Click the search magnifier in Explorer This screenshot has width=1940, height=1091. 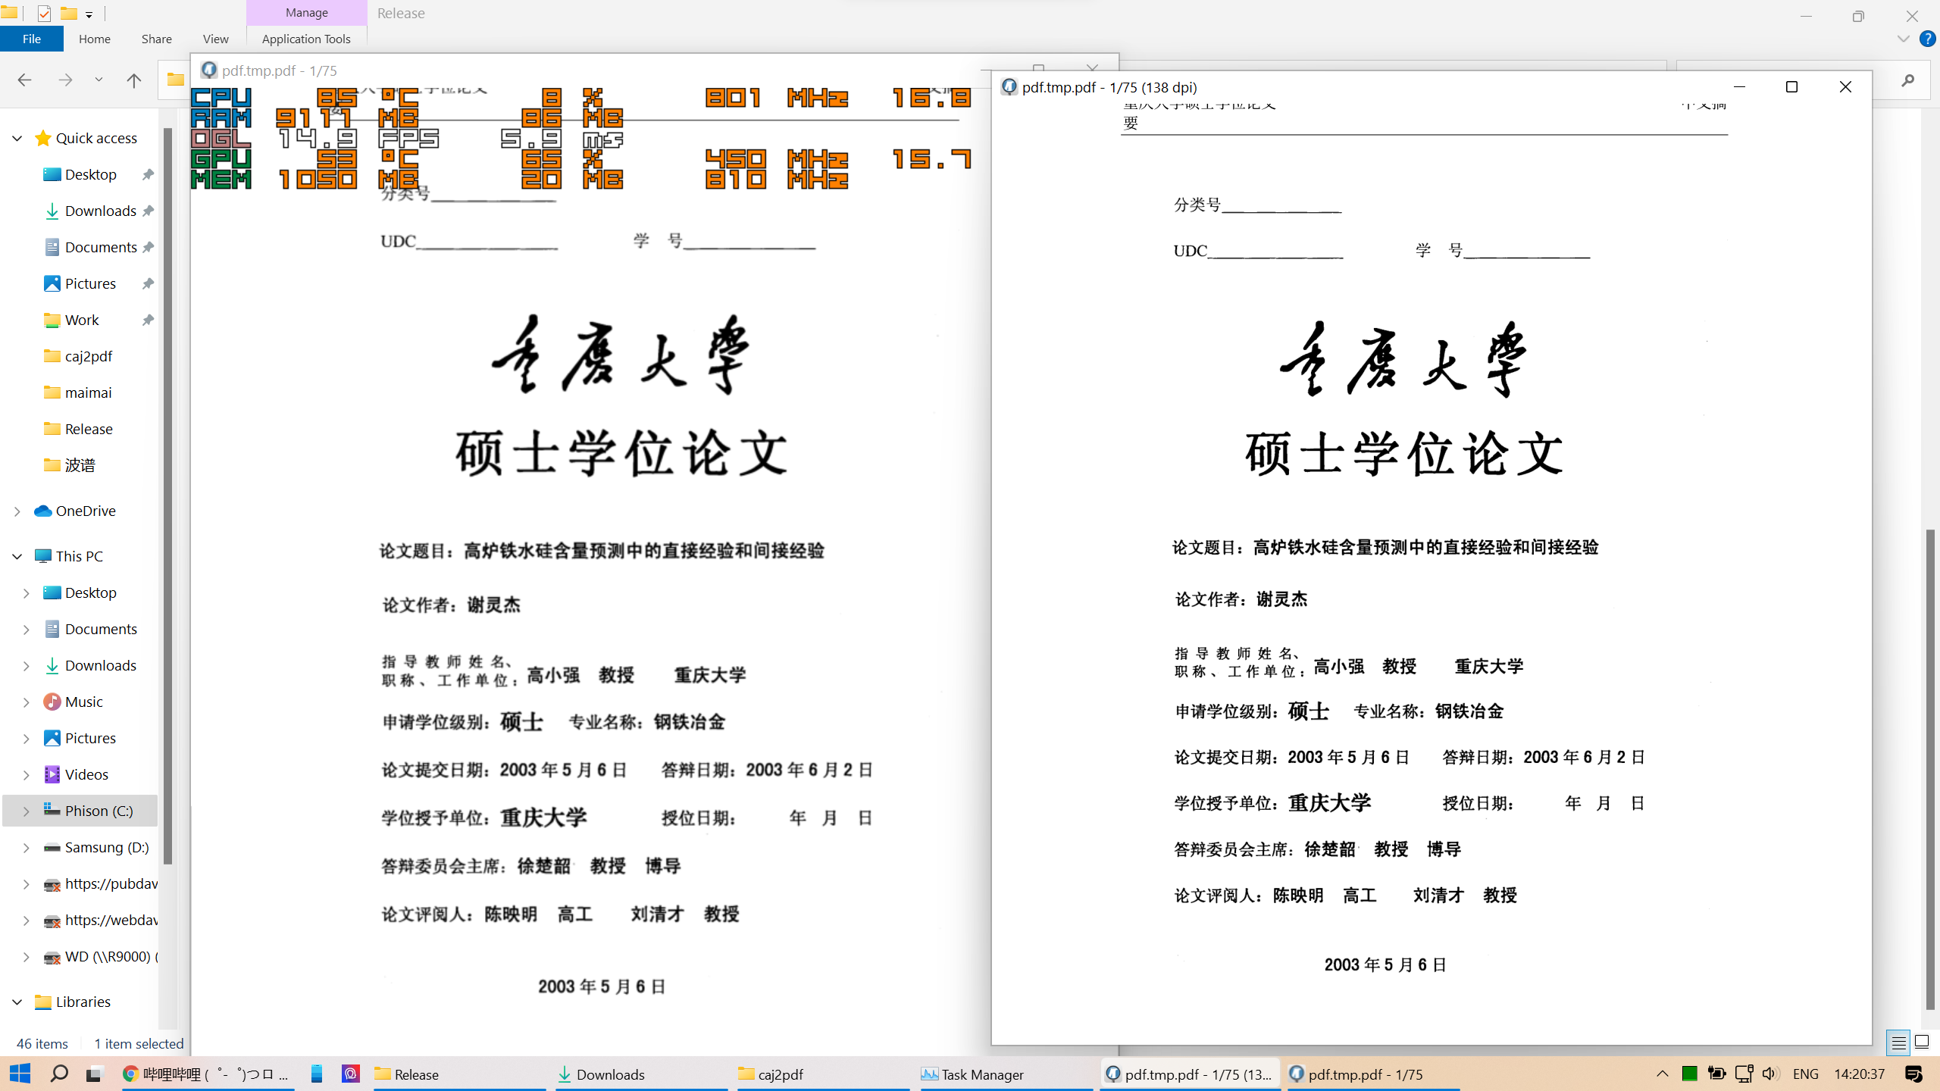click(1907, 80)
